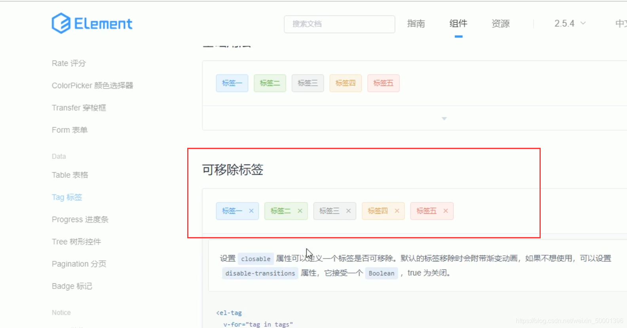Go to ColorPicker 颜色选择器 in sidebar
This screenshot has height=328, width=627.
tap(93, 85)
